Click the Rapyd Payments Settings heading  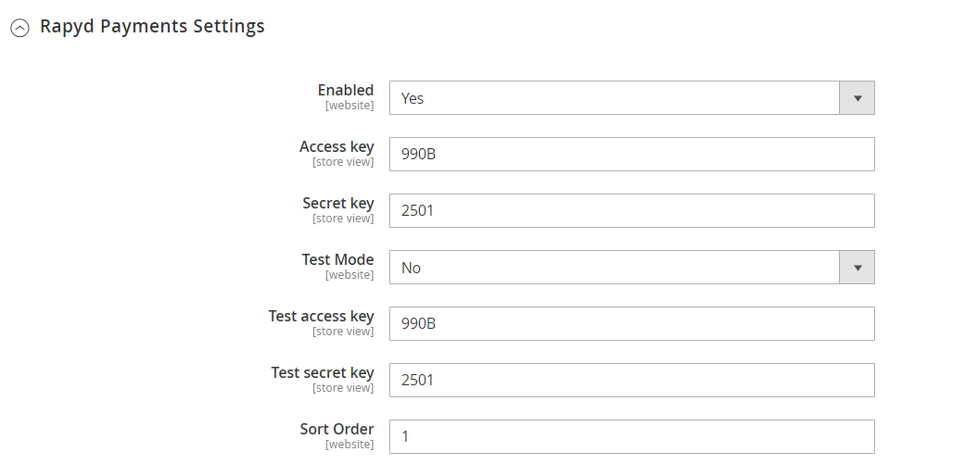(x=152, y=27)
